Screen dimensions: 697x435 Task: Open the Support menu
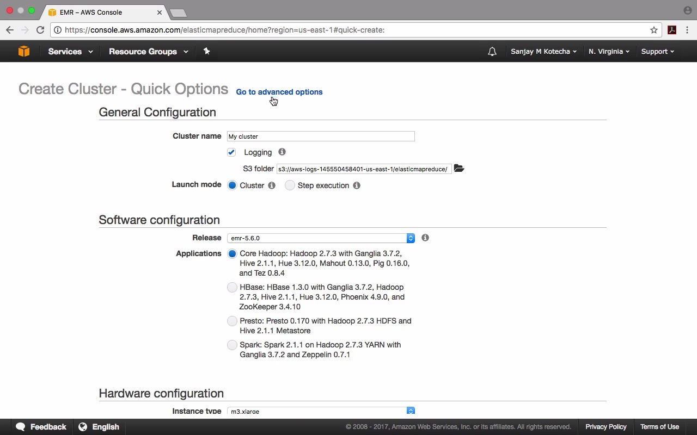point(657,52)
